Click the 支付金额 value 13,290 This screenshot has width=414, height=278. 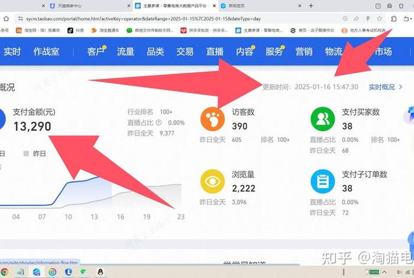point(32,126)
